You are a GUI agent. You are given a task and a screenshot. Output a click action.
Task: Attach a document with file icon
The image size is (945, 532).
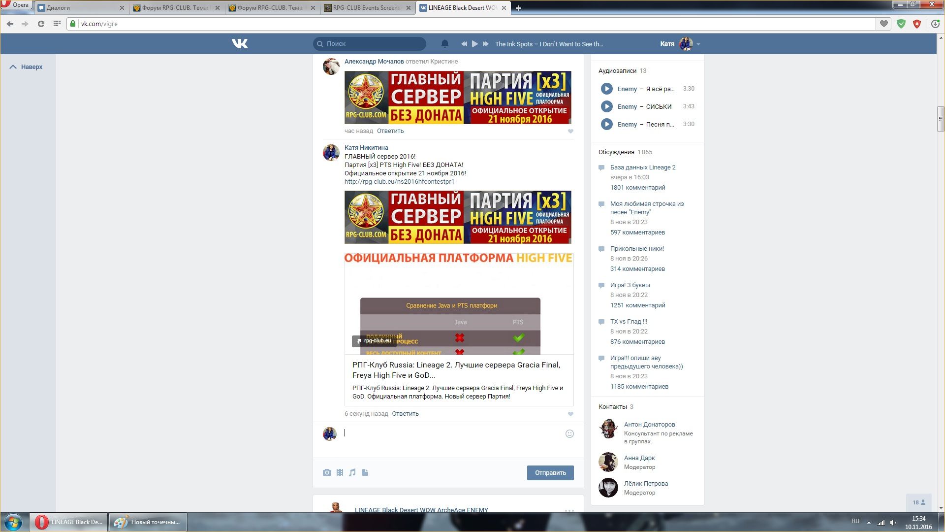pyautogui.click(x=365, y=473)
